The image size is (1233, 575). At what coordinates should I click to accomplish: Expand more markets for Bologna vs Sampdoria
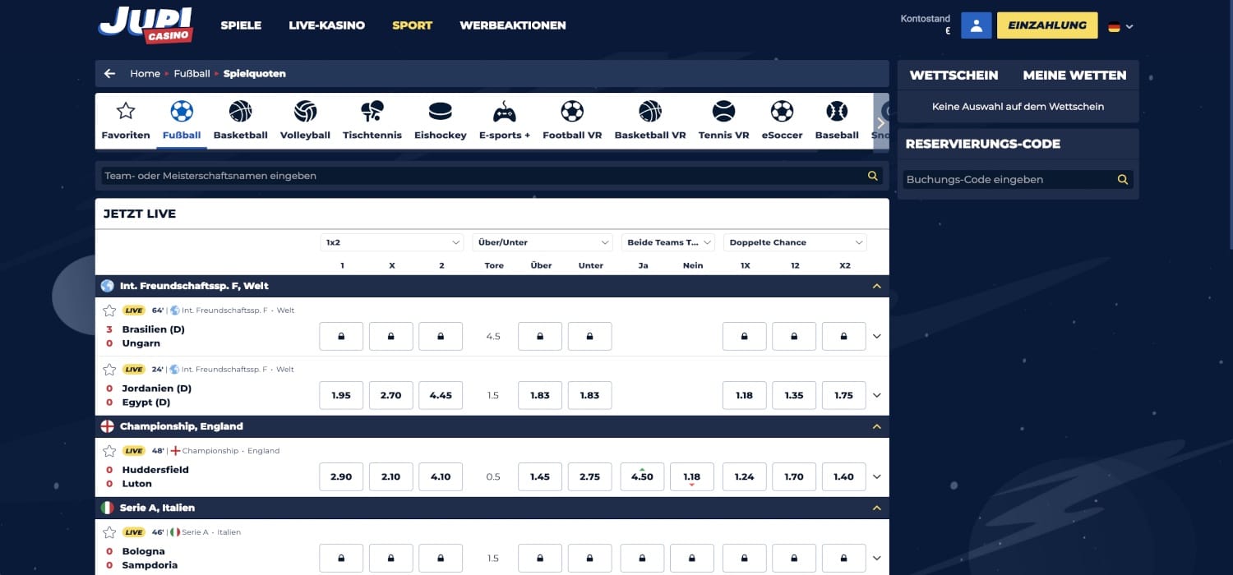(877, 558)
